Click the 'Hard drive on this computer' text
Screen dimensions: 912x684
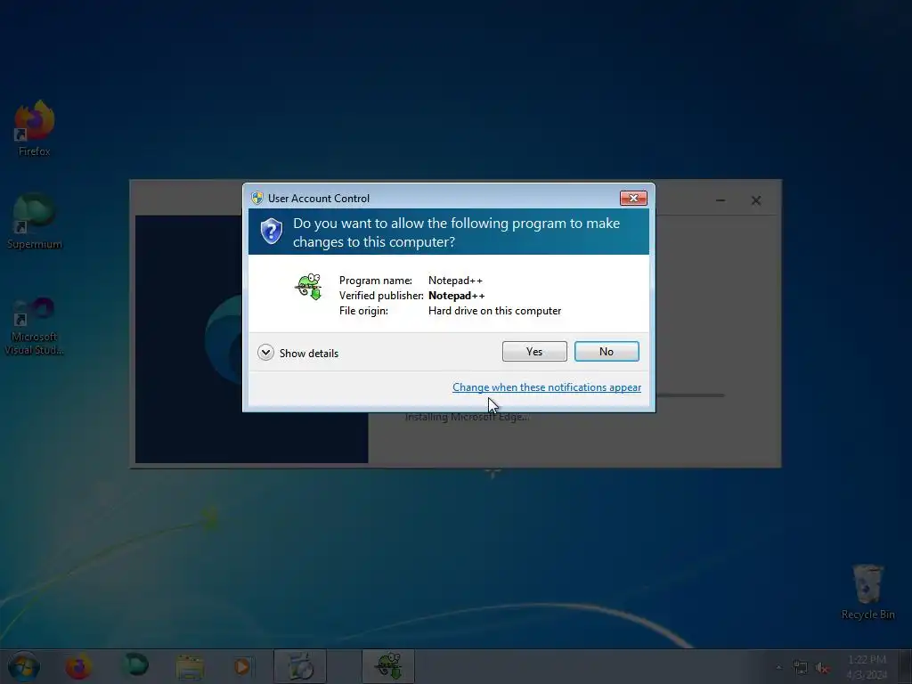point(494,311)
